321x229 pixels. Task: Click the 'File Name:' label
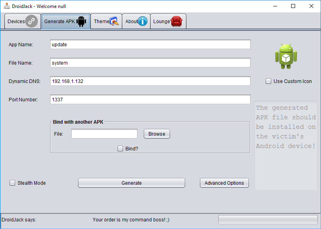click(x=21, y=63)
